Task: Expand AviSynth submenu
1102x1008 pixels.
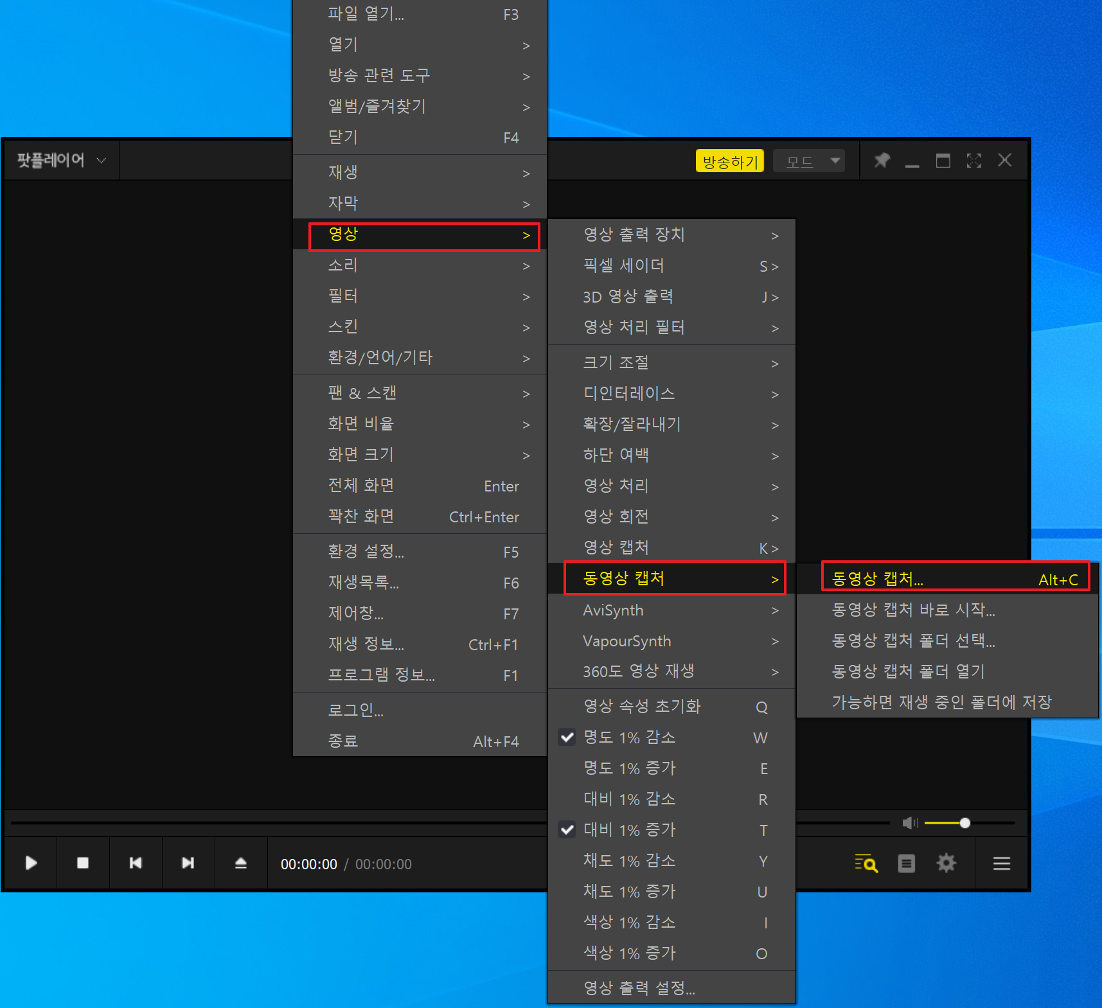Action: pos(671,610)
